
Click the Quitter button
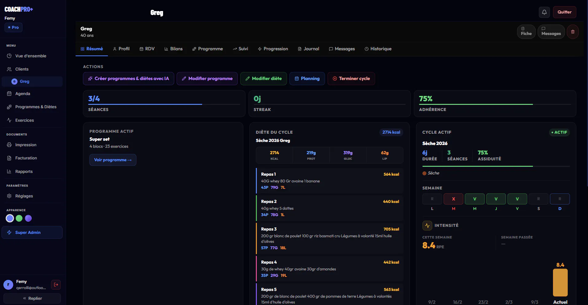coord(564,12)
